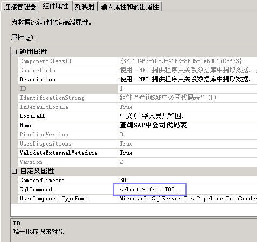Screen dimensions: 257x242
Task: Select the IsDefaultLocale property label
Action: [x=44, y=107]
